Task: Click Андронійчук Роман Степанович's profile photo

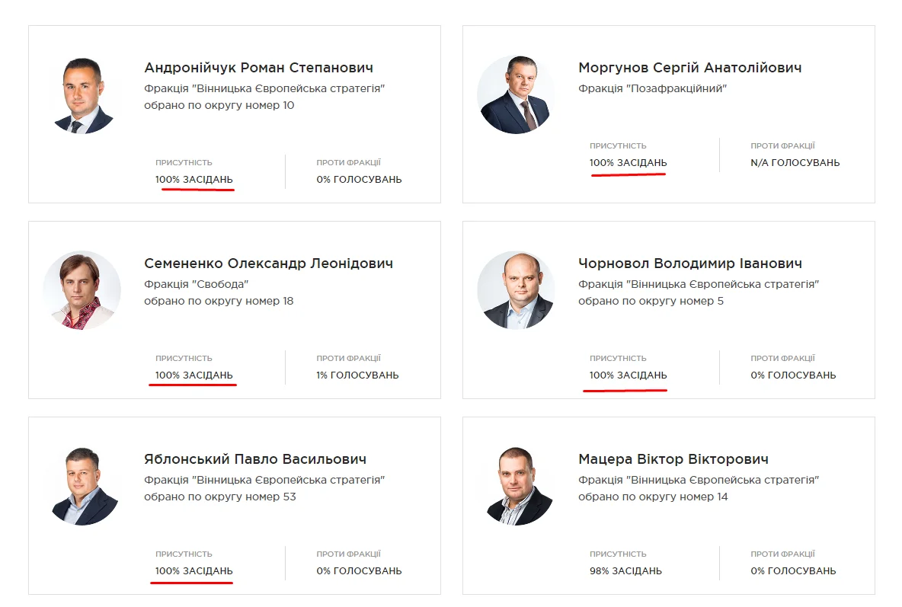Action: [x=82, y=95]
